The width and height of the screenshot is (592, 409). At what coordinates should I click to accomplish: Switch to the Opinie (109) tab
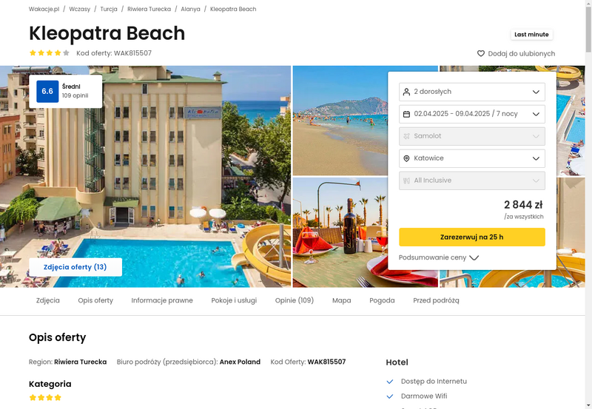pos(295,300)
